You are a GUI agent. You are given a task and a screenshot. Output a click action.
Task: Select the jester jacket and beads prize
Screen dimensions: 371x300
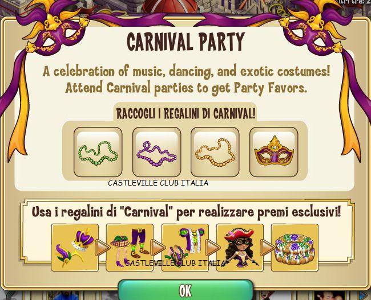(185, 248)
